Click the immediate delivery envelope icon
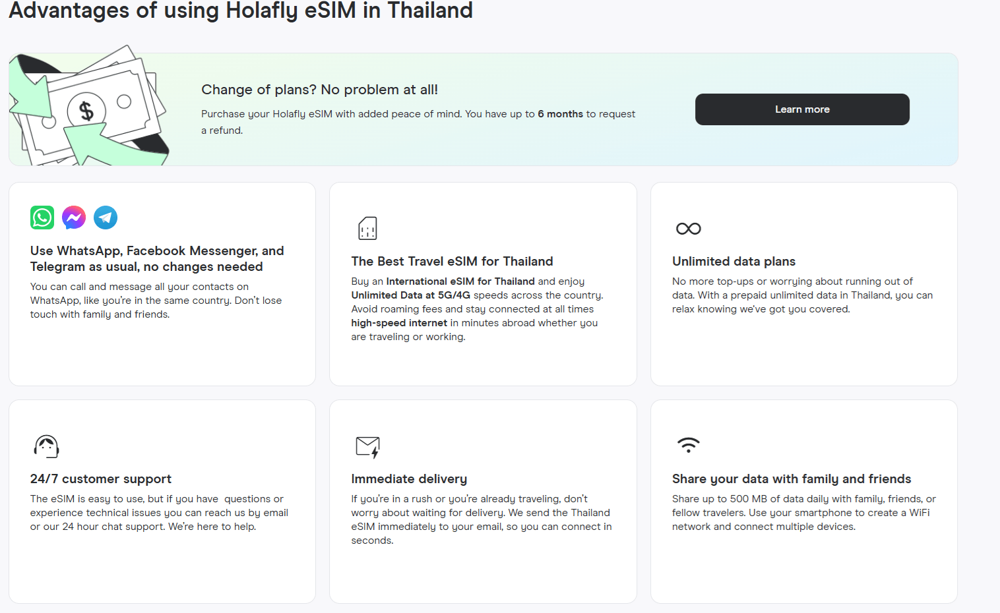Image resolution: width=1000 pixels, height=613 pixels. pos(367,446)
